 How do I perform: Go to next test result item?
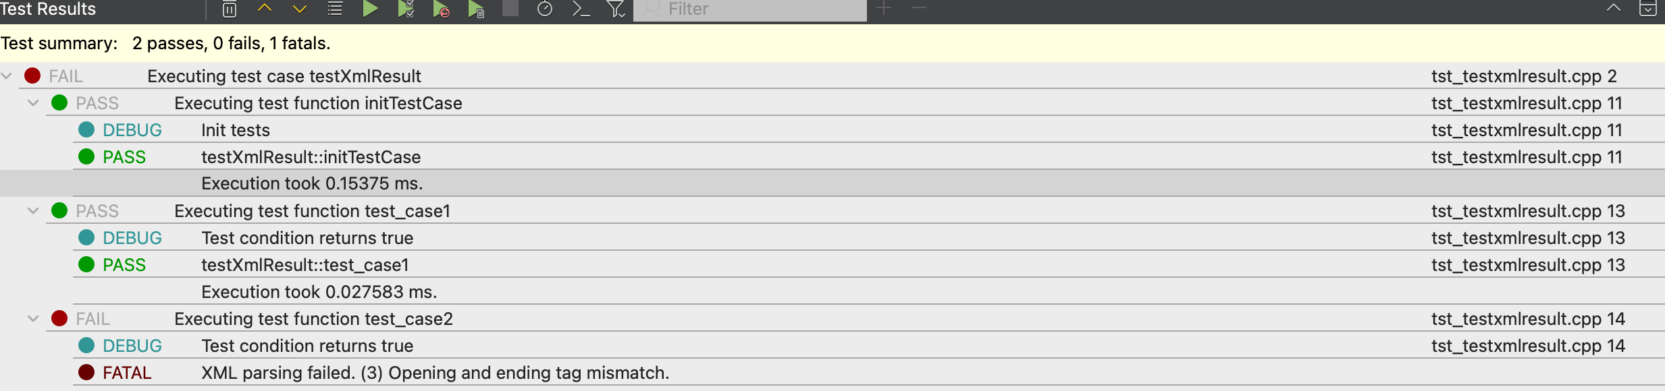pos(300,9)
